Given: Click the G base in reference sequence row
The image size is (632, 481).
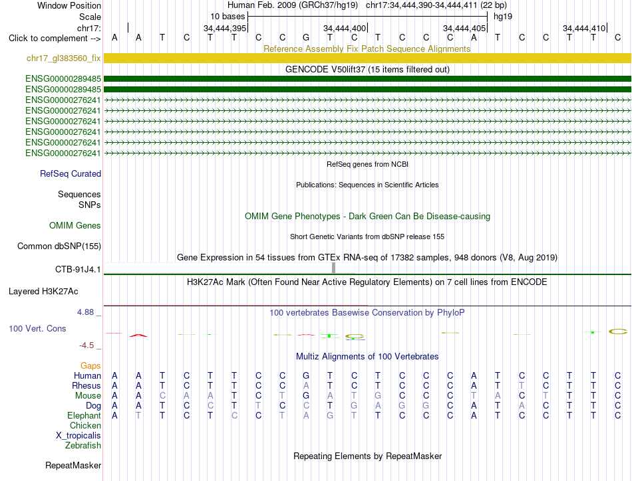Looking at the screenshot, I should point(306,37).
